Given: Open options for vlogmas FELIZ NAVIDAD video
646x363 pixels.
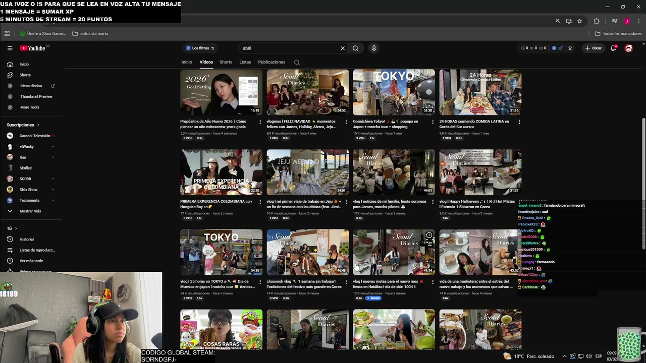Looking at the screenshot, I should [346, 122].
